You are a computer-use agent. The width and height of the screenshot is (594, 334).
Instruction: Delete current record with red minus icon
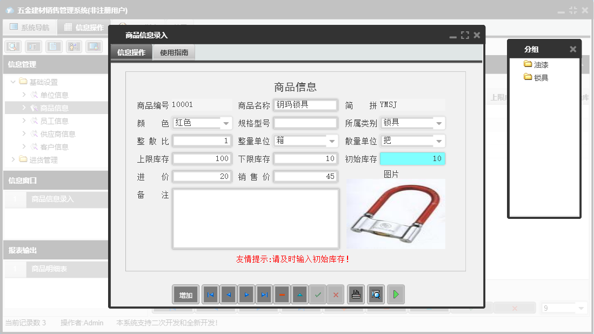click(281, 295)
